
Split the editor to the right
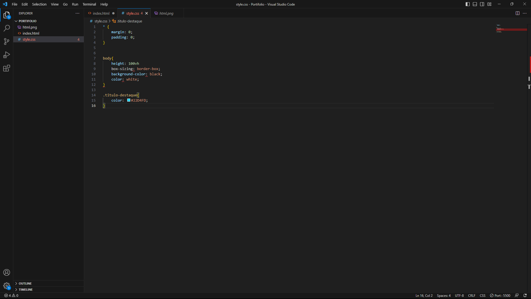pyautogui.click(x=517, y=13)
